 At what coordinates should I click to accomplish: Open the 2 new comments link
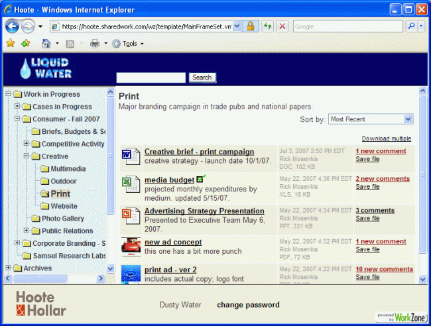click(x=383, y=179)
